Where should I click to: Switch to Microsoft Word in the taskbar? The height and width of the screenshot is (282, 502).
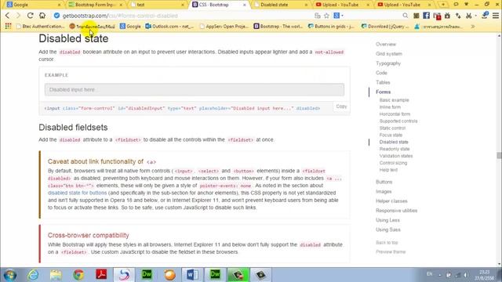coord(192,275)
